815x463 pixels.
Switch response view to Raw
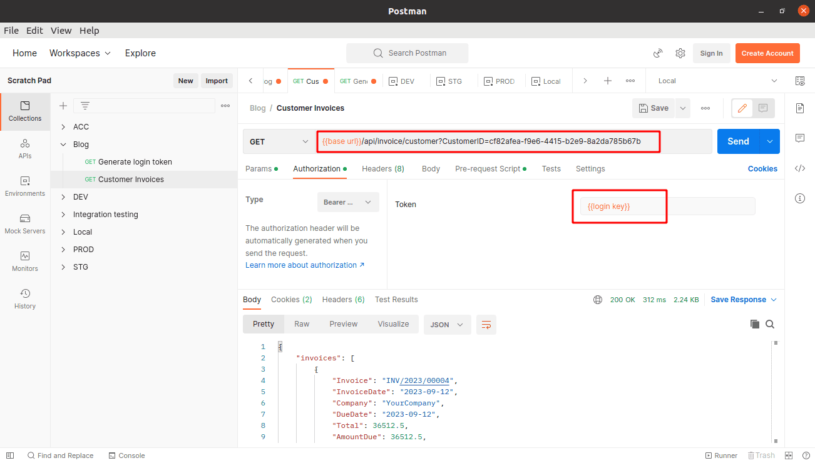(x=302, y=324)
